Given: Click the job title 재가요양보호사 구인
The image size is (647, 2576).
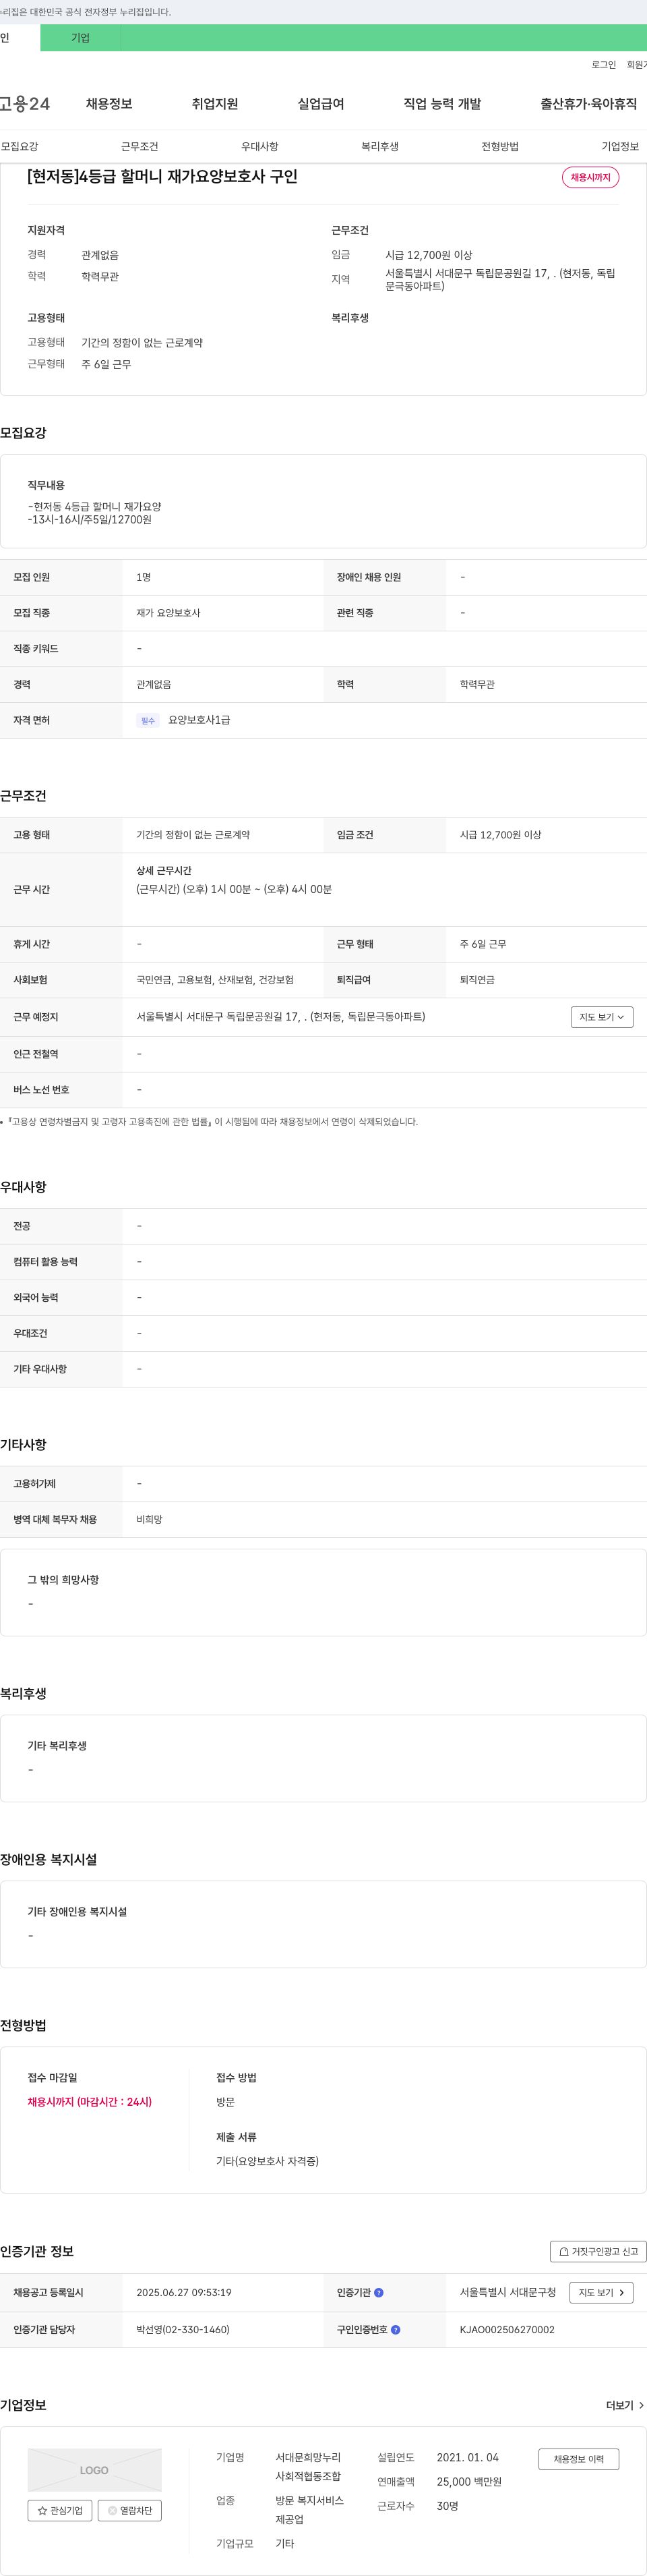Looking at the screenshot, I should (162, 177).
